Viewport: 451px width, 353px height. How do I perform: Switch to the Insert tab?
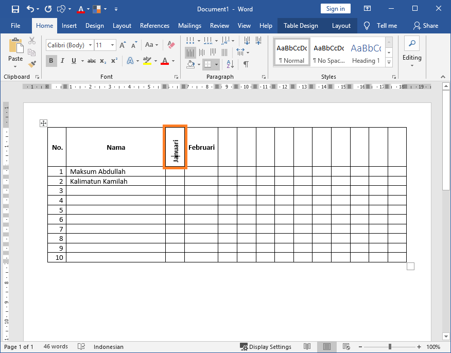[69, 26]
